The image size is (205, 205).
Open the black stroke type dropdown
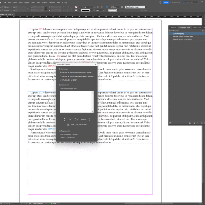[91, 10]
